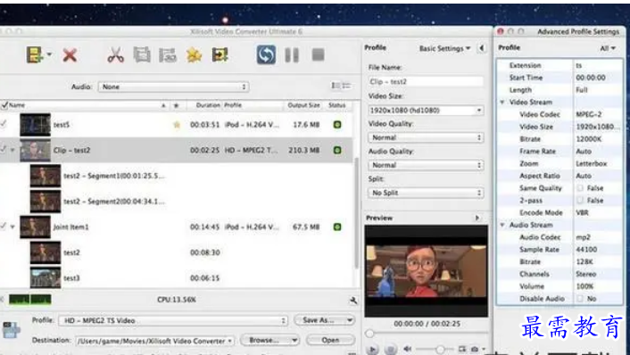Click the 3D conversion toolbar icon
Screen dimensions: 630x355
(x=168, y=55)
